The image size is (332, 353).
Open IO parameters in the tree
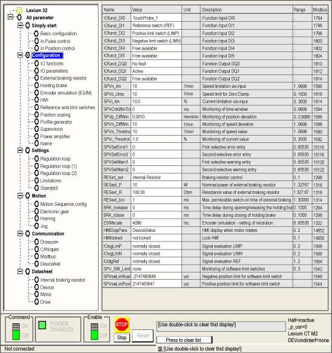click(54, 71)
